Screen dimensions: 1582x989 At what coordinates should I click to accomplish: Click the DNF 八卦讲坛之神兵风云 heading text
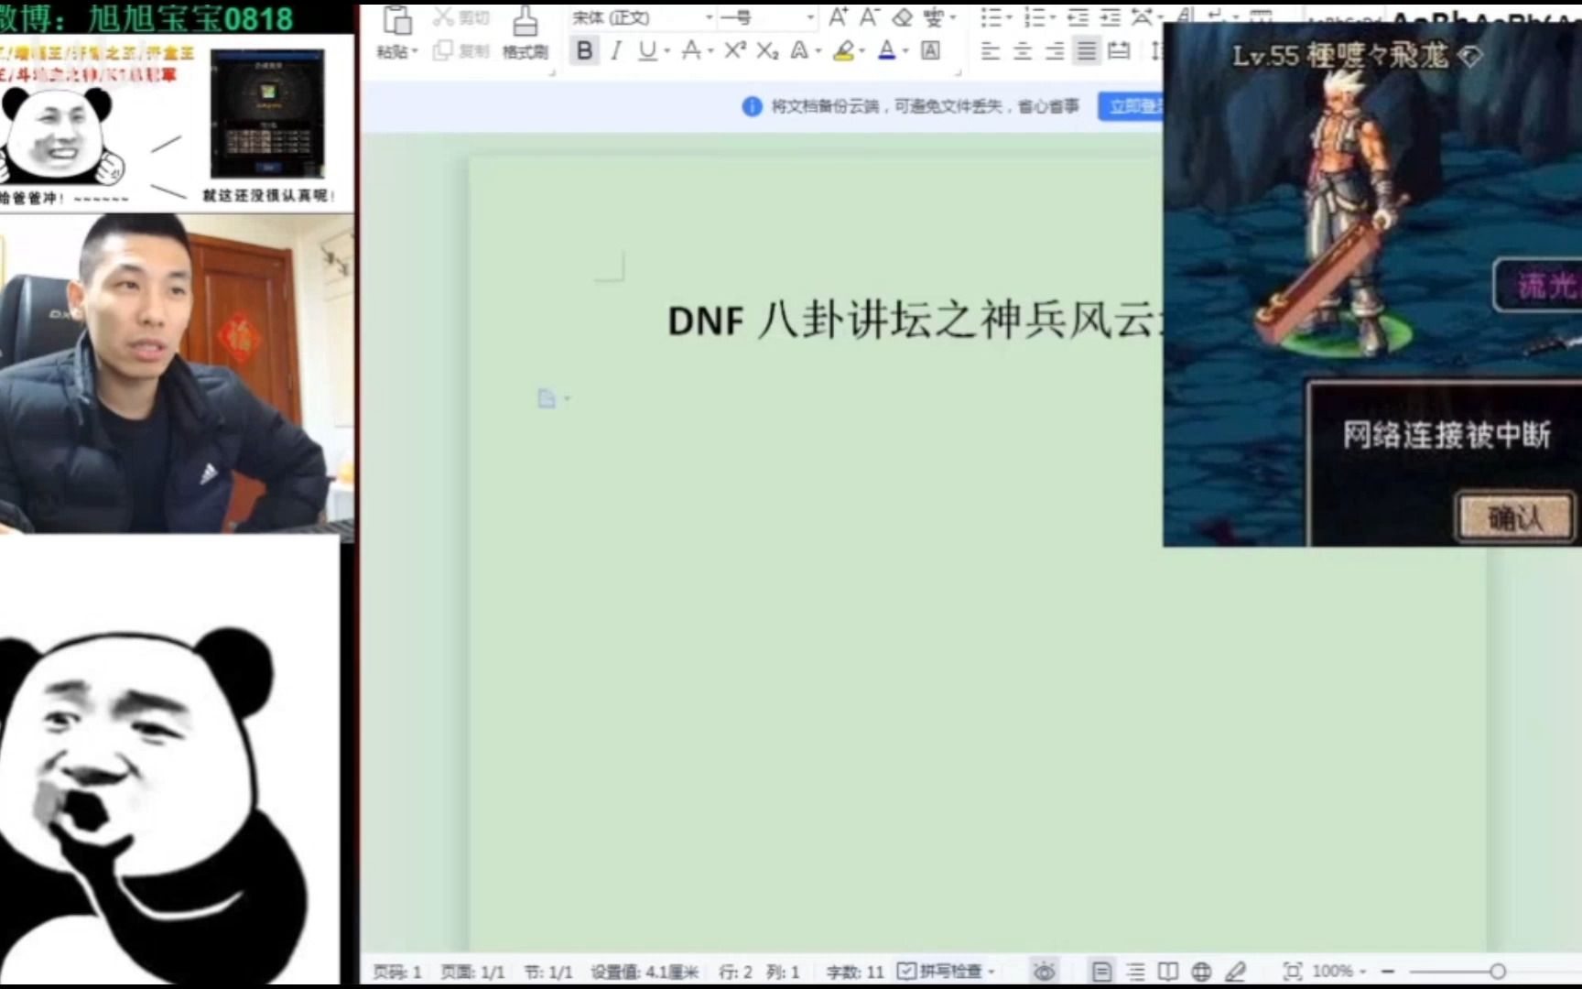tap(914, 321)
